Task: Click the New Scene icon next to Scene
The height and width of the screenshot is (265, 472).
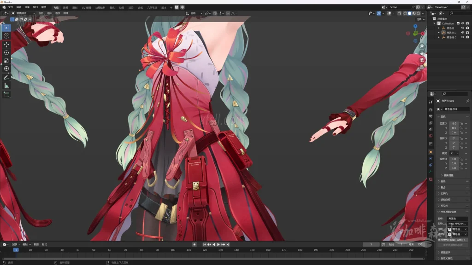Action: [418, 7]
